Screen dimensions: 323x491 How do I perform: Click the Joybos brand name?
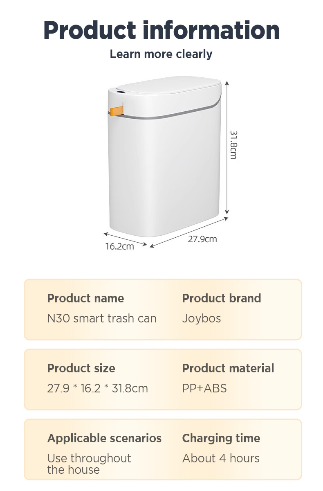pyautogui.click(x=201, y=318)
